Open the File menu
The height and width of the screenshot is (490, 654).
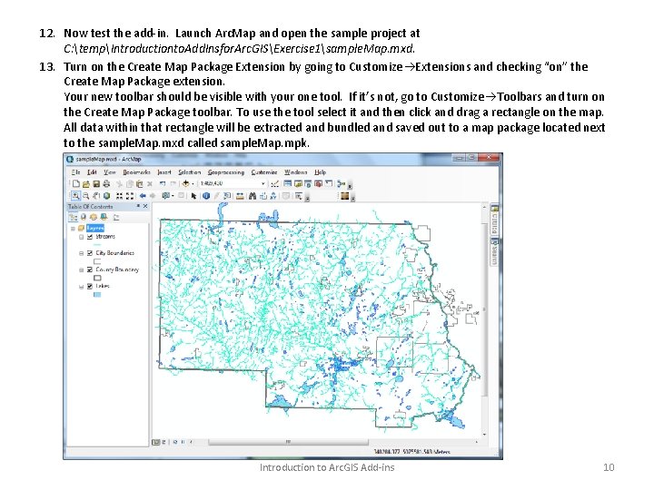click(x=75, y=172)
